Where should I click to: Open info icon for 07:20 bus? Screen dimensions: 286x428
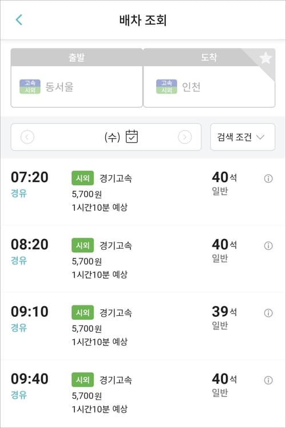click(x=268, y=179)
